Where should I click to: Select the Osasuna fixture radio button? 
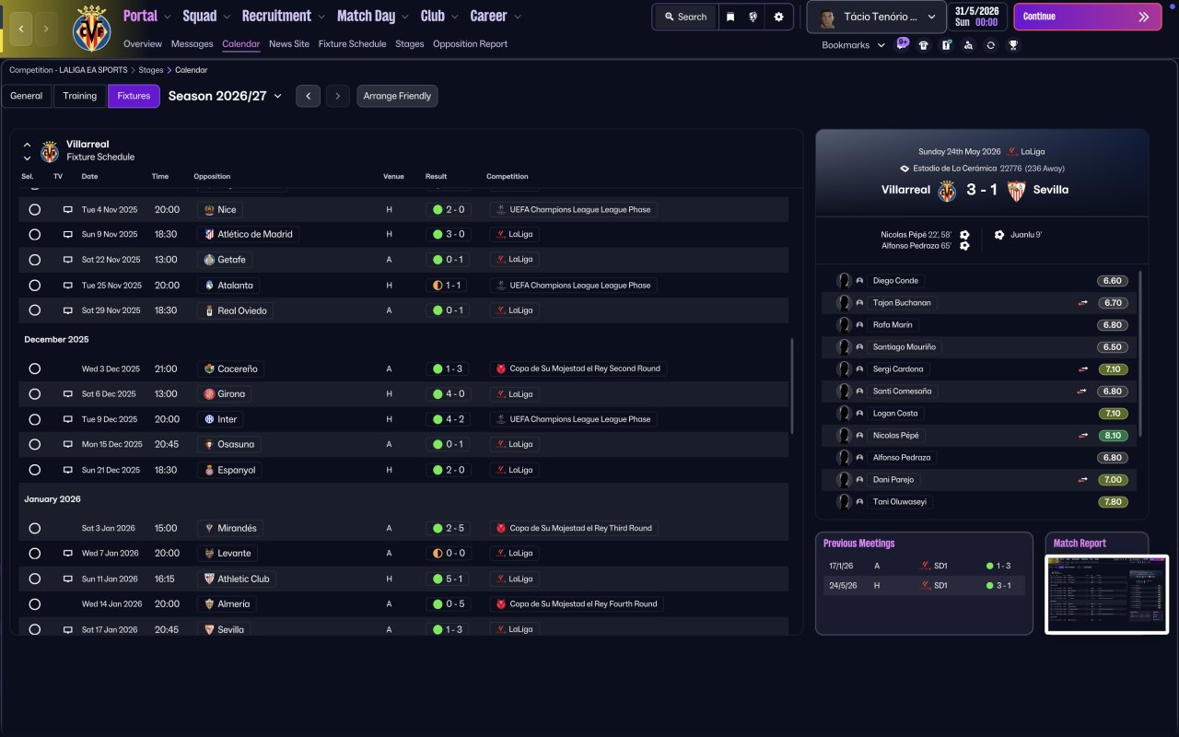(x=35, y=444)
